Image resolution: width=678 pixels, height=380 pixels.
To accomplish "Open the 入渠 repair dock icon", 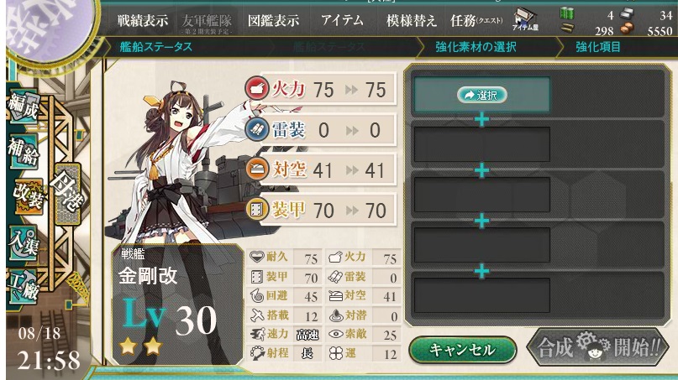I will [x=24, y=243].
